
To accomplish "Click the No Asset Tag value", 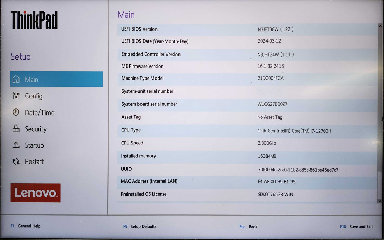I will [x=270, y=117].
